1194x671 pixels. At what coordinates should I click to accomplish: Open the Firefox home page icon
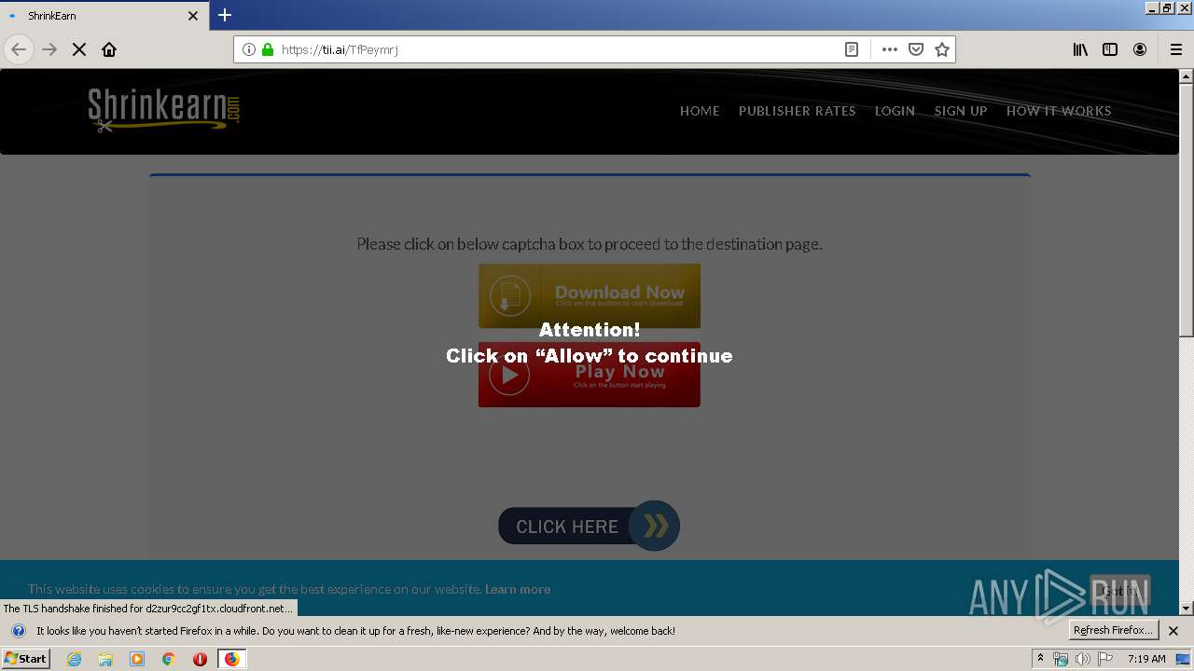coord(109,49)
